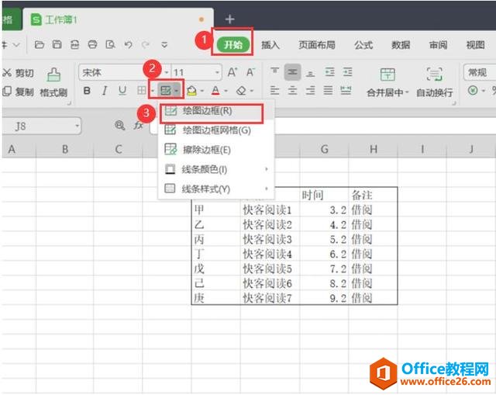Click the Save icon in quick toolbar
Viewport: 496px width, 395px height.
pyautogui.click(x=57, y=45)
